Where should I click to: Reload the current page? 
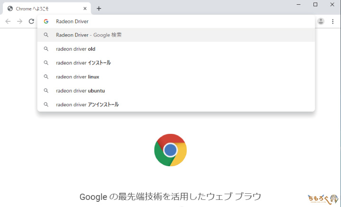click(x=31, y=21)
